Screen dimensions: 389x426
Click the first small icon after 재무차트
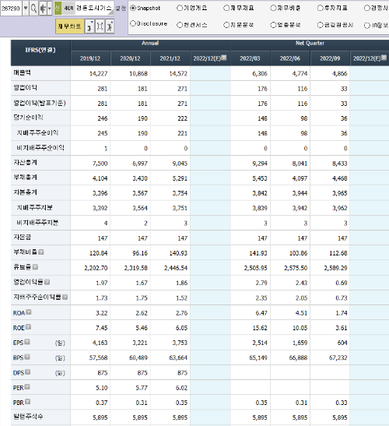tap(89, 26)
